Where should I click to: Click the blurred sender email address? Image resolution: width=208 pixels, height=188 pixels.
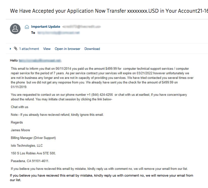[81, 27]
